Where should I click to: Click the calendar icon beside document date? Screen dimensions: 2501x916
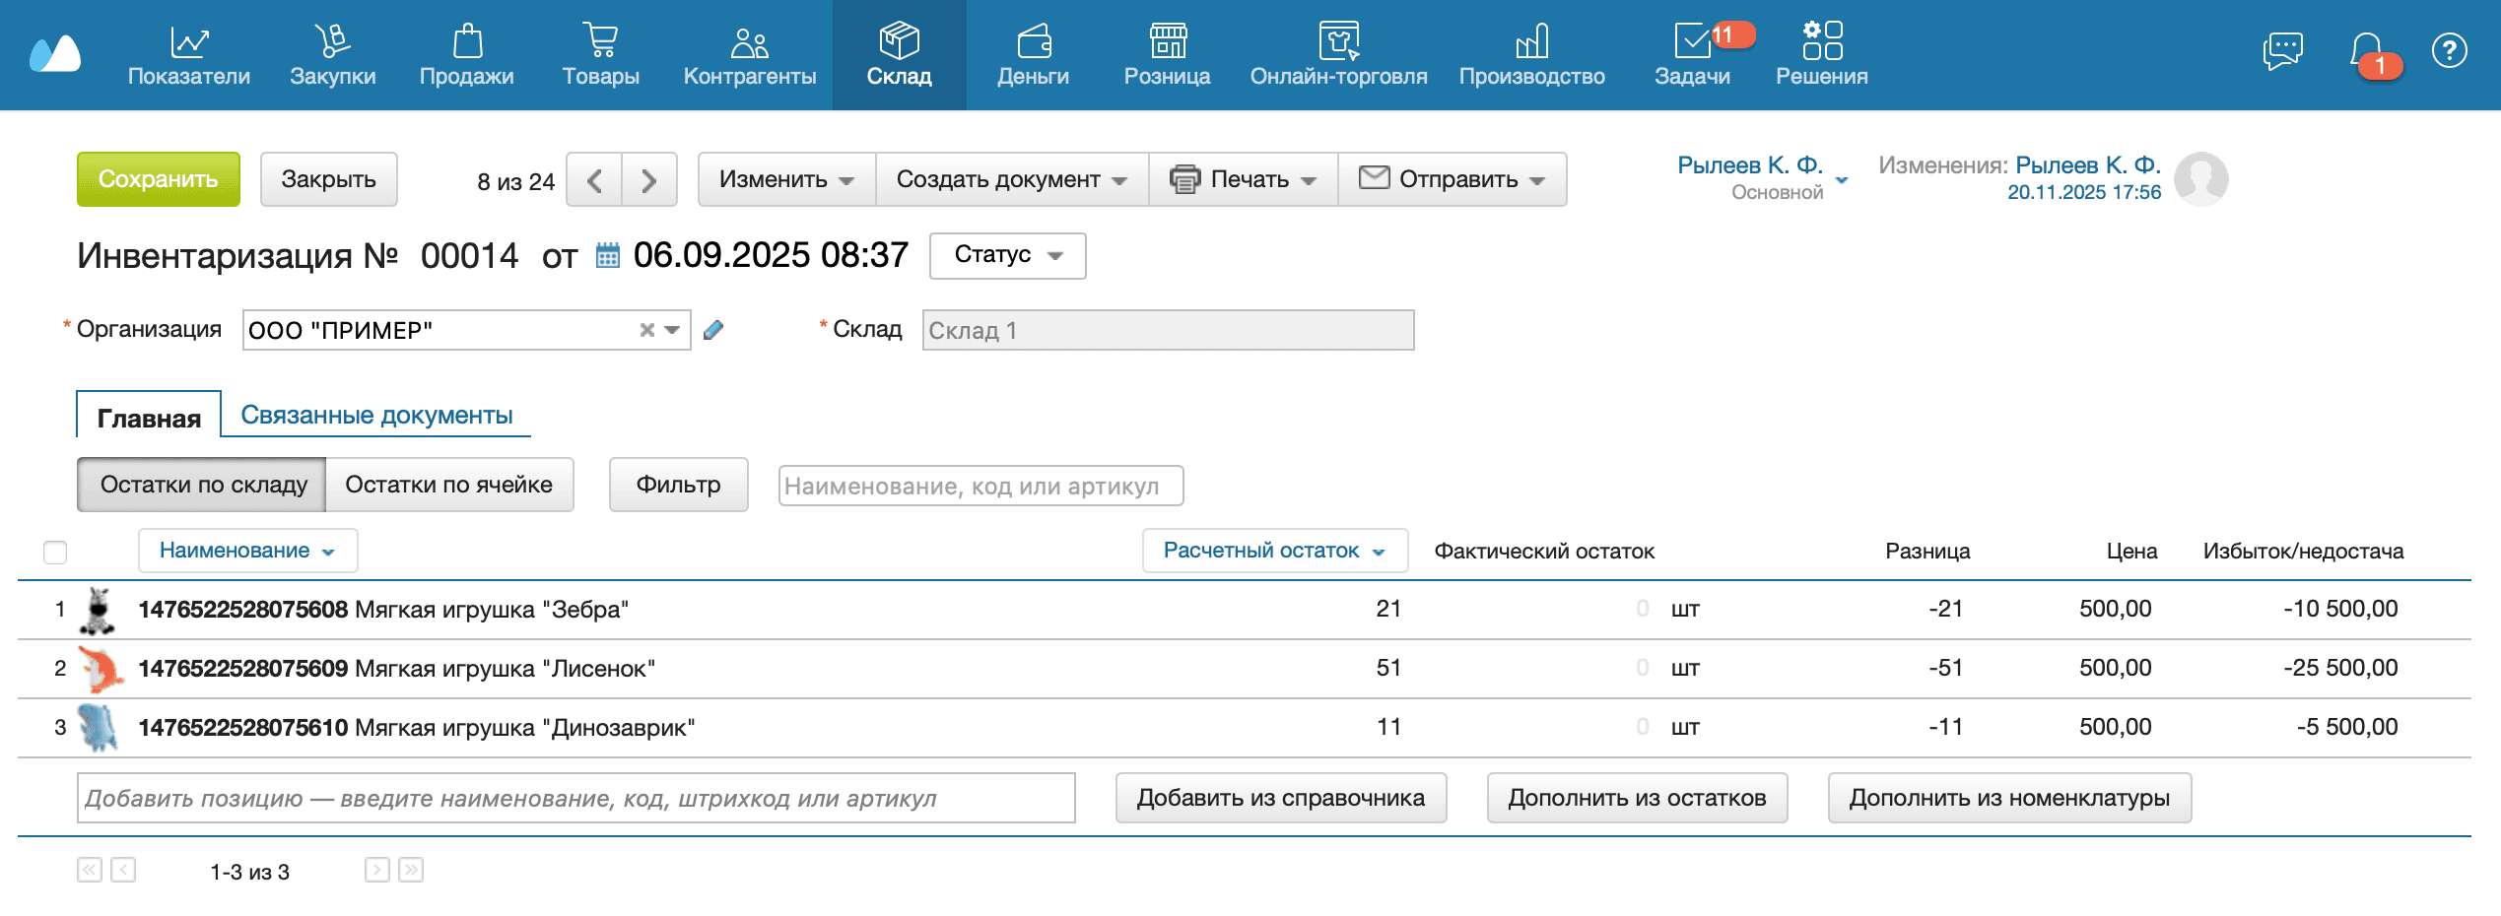click(x=608, y=256)
